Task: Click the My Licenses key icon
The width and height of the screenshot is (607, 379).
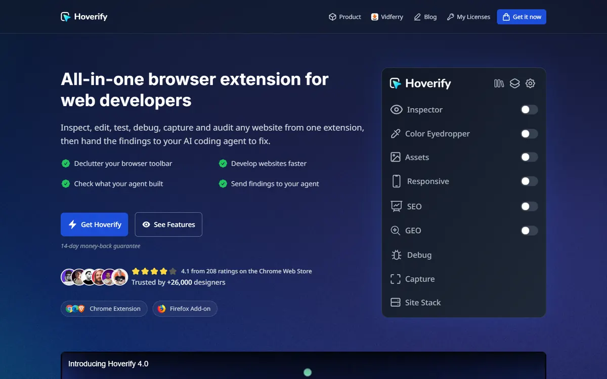Action: [x=450, y=17]
